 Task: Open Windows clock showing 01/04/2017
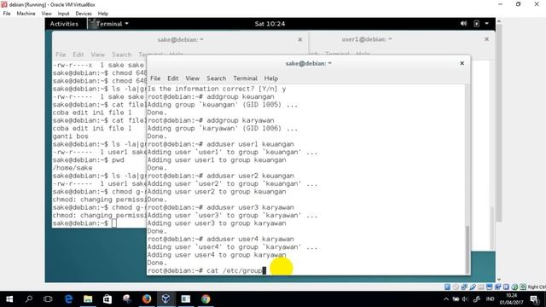pos(512,299)
